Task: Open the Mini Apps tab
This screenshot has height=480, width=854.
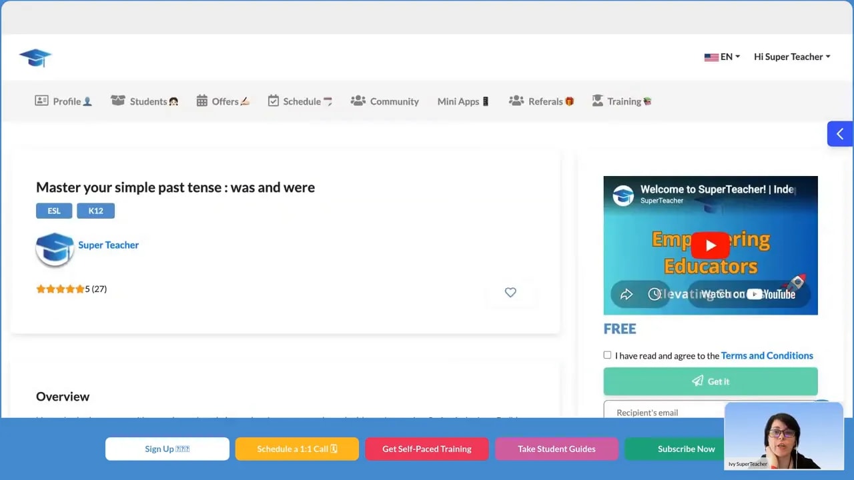Action: [464, 101]
